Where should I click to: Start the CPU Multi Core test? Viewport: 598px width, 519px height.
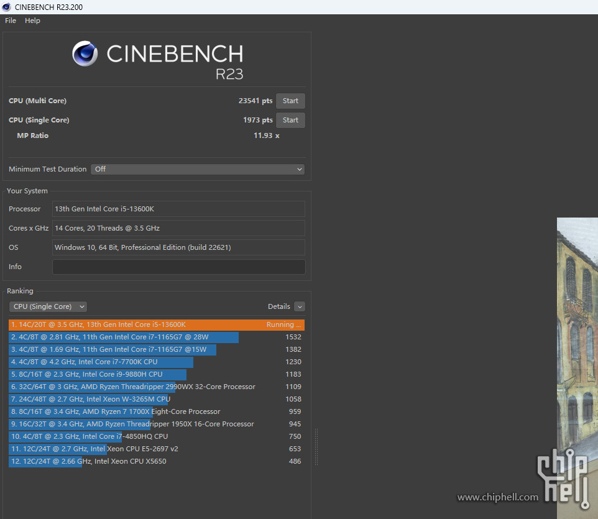(x=290, y=101)
